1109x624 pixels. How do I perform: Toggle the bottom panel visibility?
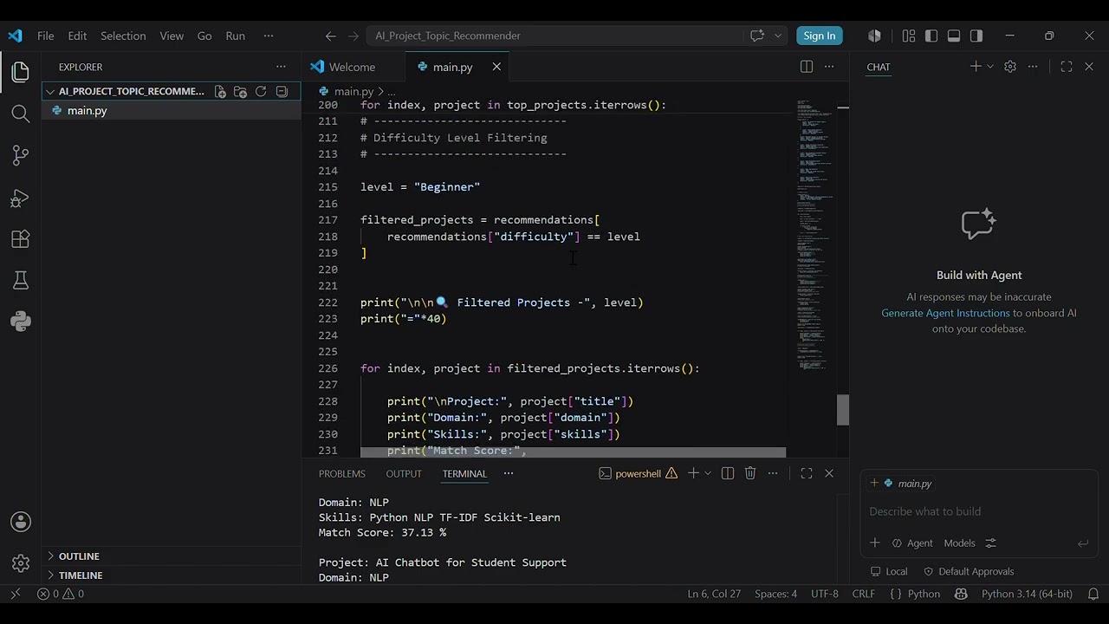(x=954, y=36)
